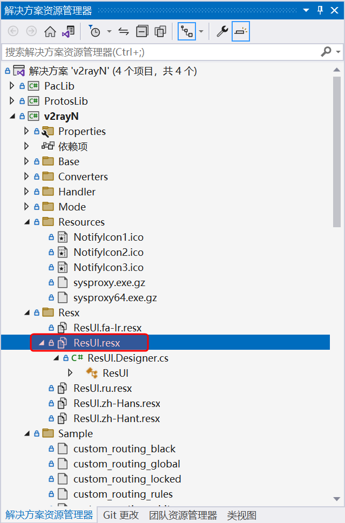Toggle the nested view tree-structure button
This screenshot has height=523, width=345.
click(187, 32)
